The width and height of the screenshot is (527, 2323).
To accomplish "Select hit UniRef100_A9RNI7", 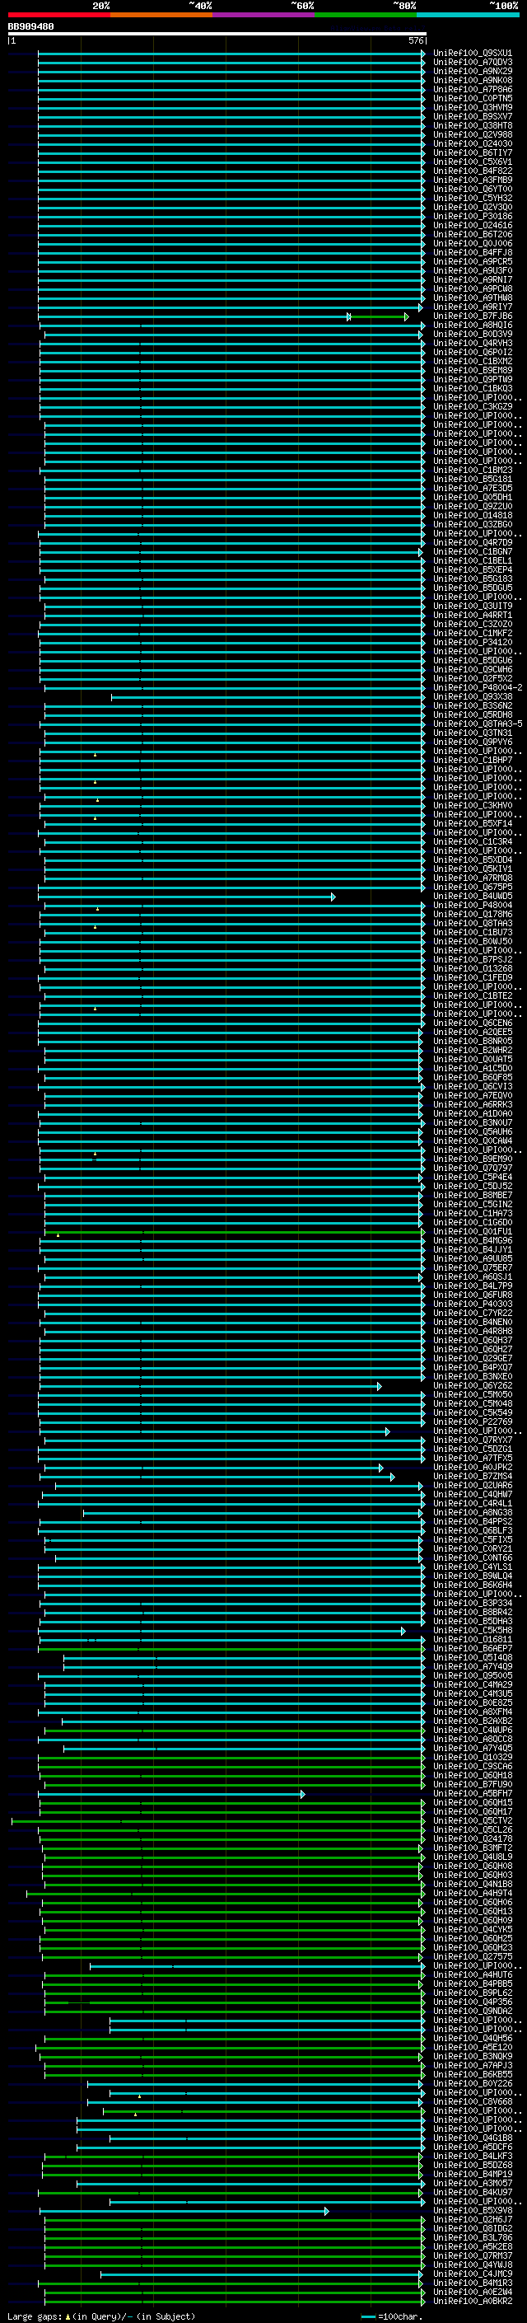I will (x=472, y=279).
